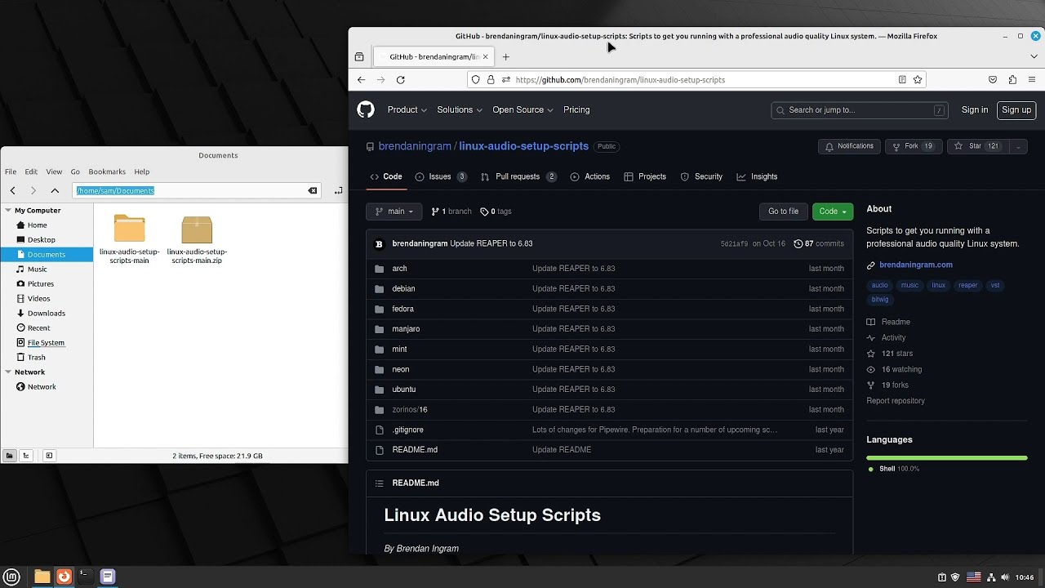
Task: Visit the brendaningram.com website link
Action: (916, 265)
